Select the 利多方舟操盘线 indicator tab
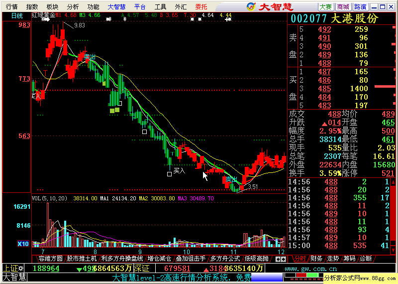Viewport: 398px width, 284px height. [122, 259]
